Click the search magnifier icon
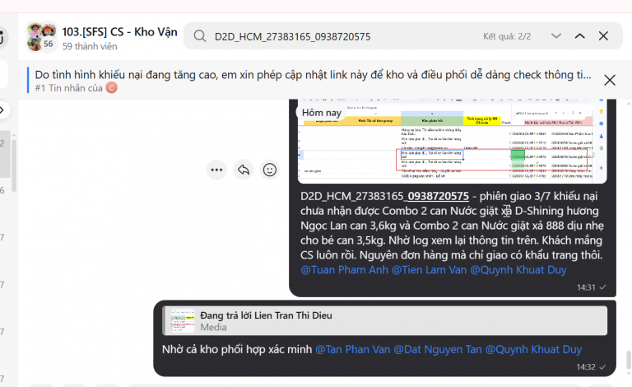This screenshot has width=632, height=387. click(199, 36)
